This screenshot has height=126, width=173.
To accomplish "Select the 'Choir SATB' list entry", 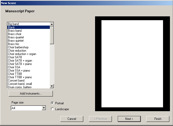I will tap(29, 57).
